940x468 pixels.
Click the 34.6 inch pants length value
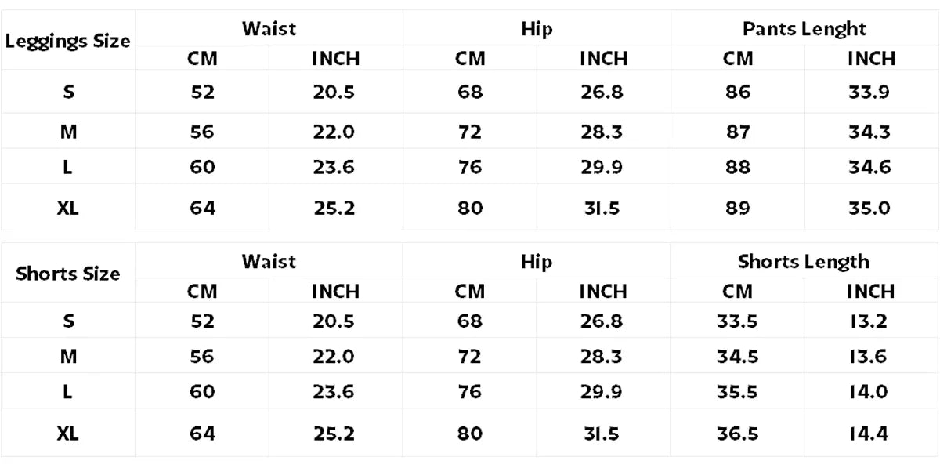coord(869,167)
